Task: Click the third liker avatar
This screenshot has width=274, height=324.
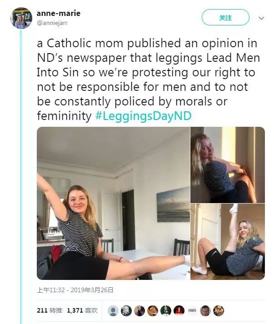Action: pyautogui.click(x=139, y=311)
